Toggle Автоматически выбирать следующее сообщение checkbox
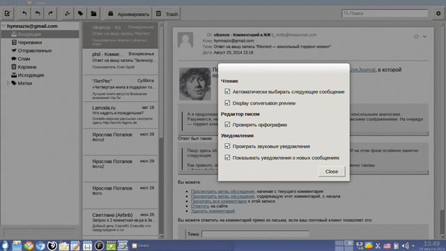This screenshot has height=251, width=446. (227, 91)
